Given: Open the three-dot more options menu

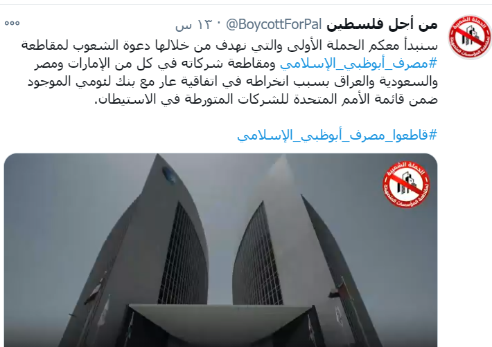Looking at the screenshot, I should point(12,23).
